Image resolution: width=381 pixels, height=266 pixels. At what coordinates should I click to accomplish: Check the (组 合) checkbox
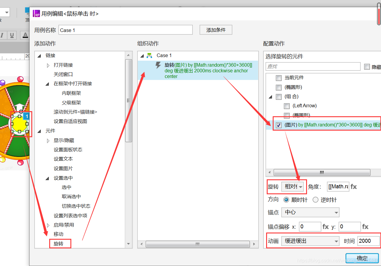tap(279, 97)
